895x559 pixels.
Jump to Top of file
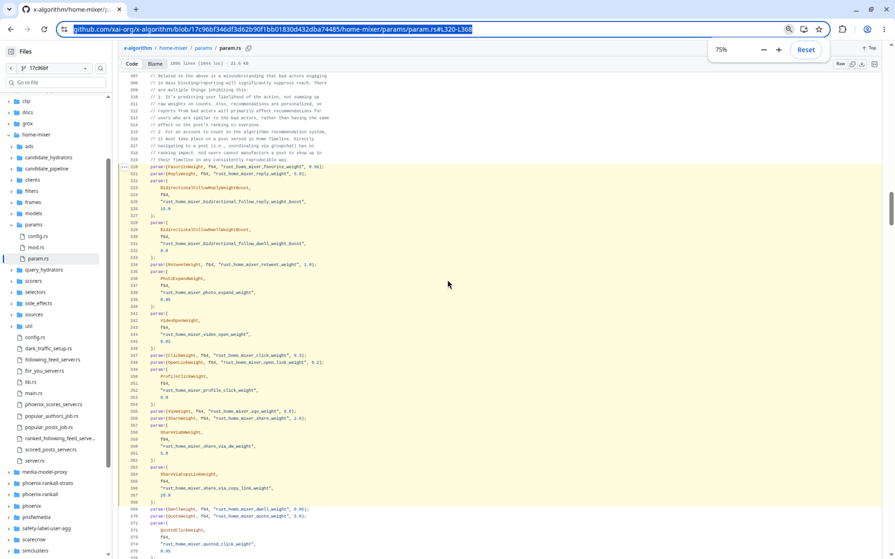[x=869, y=48]
